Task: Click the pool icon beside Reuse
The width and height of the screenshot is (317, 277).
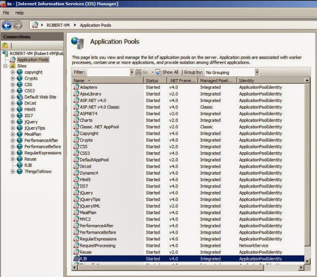Action: [76, 252]
